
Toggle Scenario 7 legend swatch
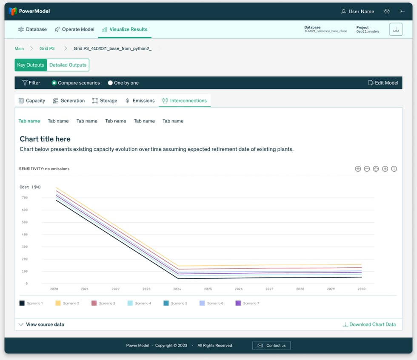[x=238, y=303]
